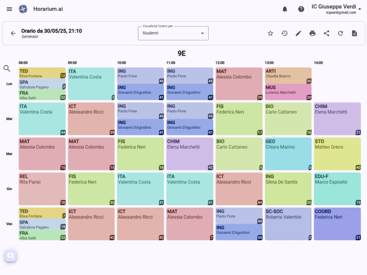Open the timetable history icon
Viewport: 367px width, 275px height.
click(x=284, y=33)
